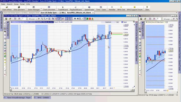Click the topmost checkbox icon in designer bar
This screenshot has width=181, height=102.
[5, 23]
